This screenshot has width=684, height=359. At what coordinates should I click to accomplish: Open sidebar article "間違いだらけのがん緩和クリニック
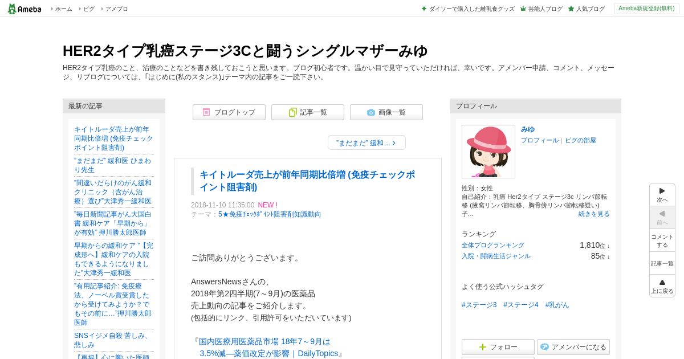click(x=113, y=192)
